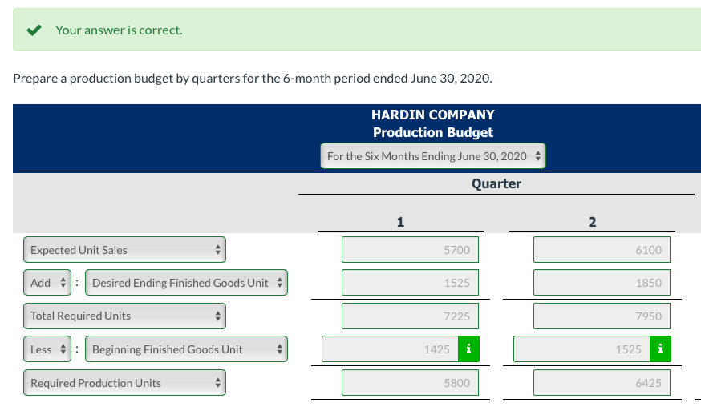This screenshot has width=701, height=411.
Task: Click the field showing 6425
Action: point(602,383)
